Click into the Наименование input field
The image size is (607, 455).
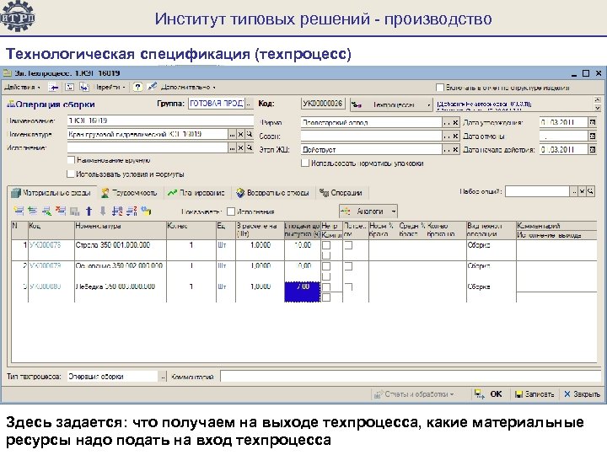pos(160,120)
